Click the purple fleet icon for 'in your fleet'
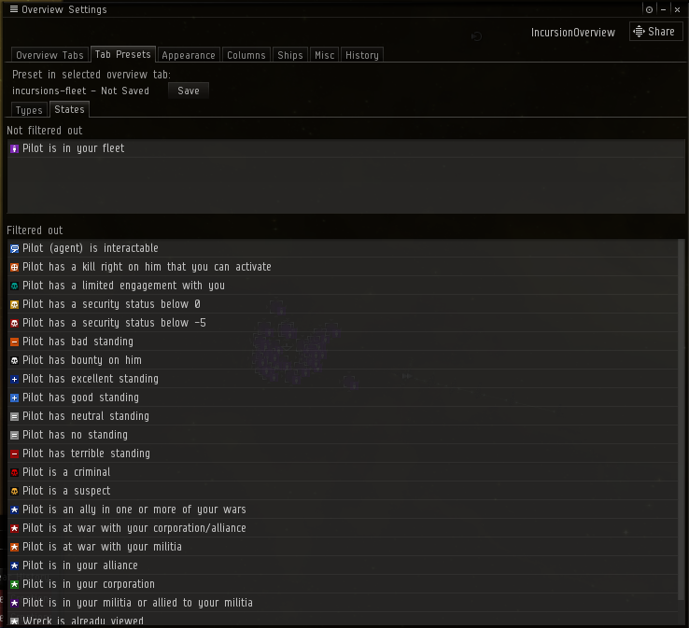689x628 pixels. [x=15, y=149]
